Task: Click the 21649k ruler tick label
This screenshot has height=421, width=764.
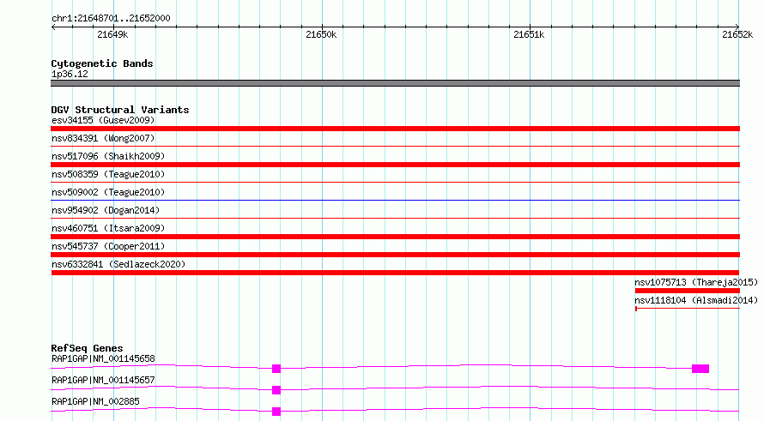Action: coord(112,34)
